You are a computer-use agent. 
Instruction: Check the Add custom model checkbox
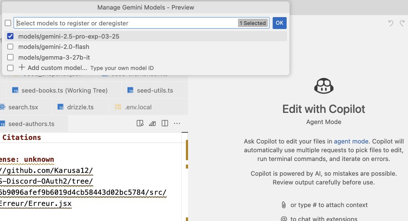pos(10,68)
